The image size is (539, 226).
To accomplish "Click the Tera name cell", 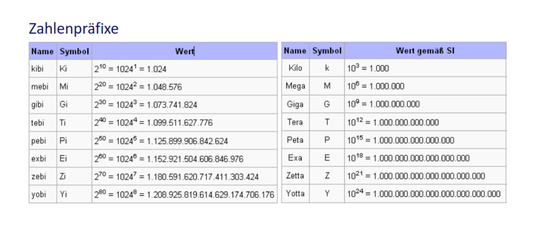I will pyautogui.click(x=295, y=122).
